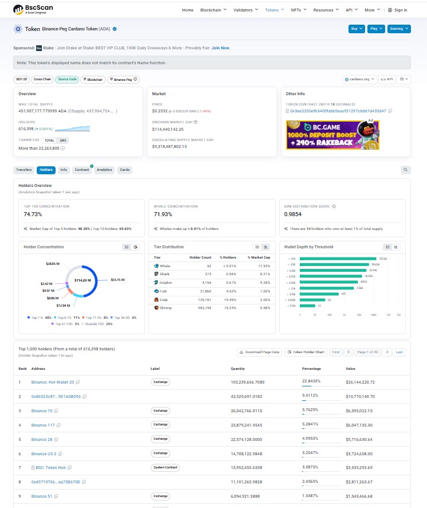Image resolution: width=427 pixels, height=508 pixels.
Task: Go to previous holders page arrow
Action: tap(348, 352)
